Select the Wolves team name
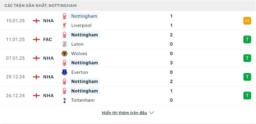Viewport: 256px width, 124px height. pos(79,54)
